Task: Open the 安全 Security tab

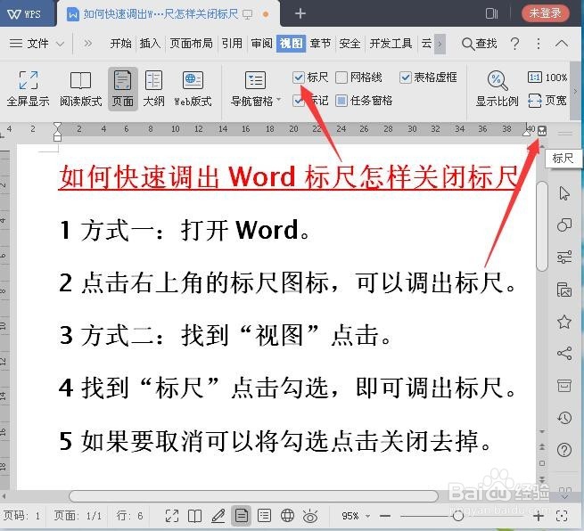Action: pyautogui.click(x=350, y=44)
